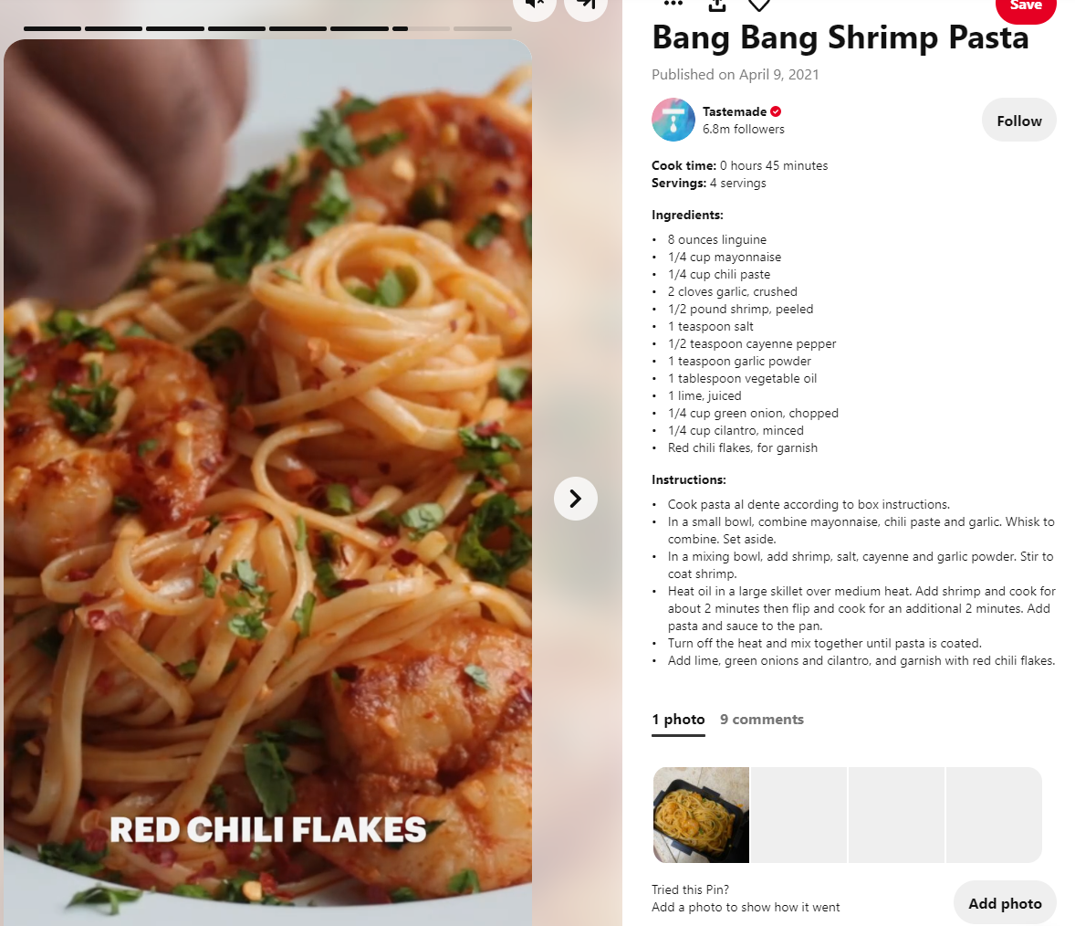This screenshot has height=926, width=1075.
Task: Click the share upload icon
Action: 717,5
